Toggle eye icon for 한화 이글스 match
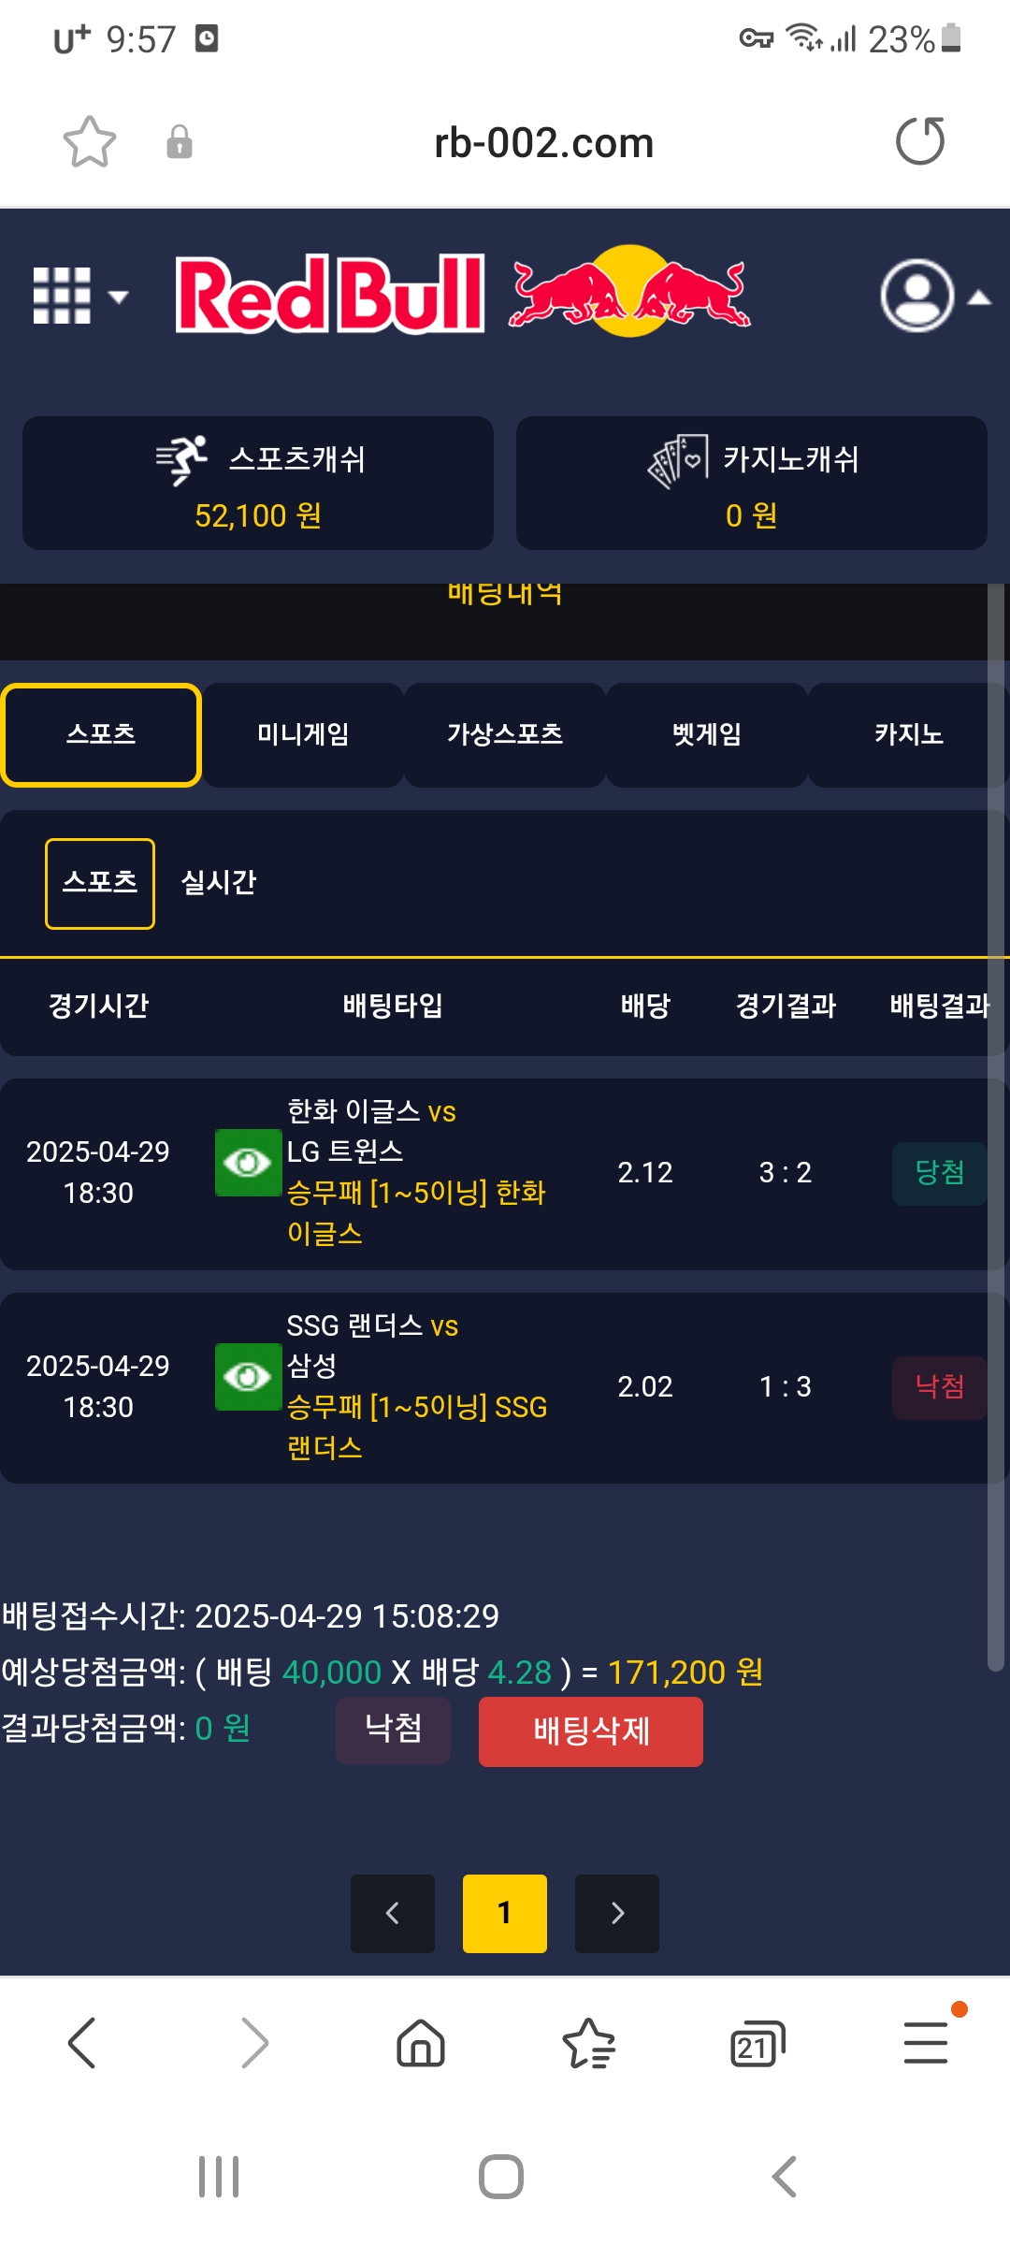The image size is (1010, 2245). 248,1163
